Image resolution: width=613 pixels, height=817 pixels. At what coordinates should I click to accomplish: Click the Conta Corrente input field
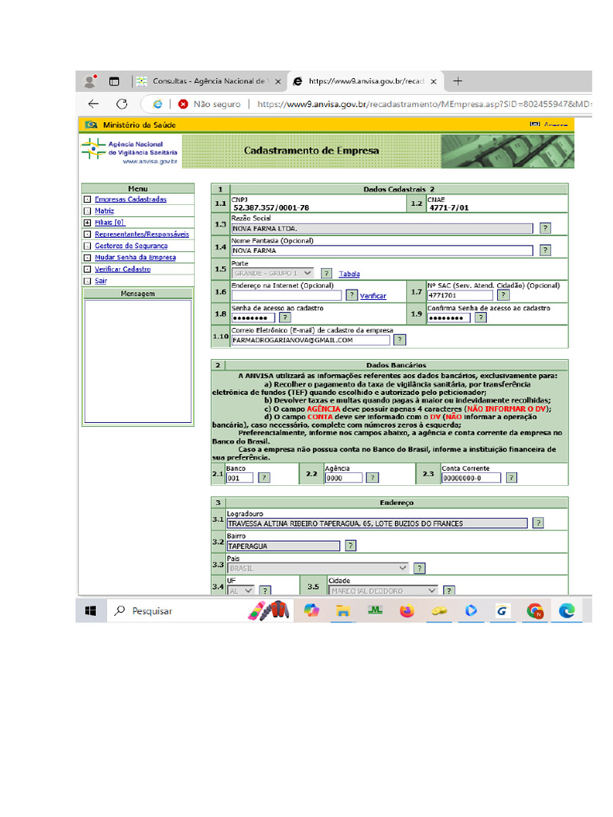pos(471,478)
